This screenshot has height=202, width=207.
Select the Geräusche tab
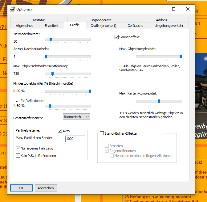pyautogui.click(x=136, y=26)
